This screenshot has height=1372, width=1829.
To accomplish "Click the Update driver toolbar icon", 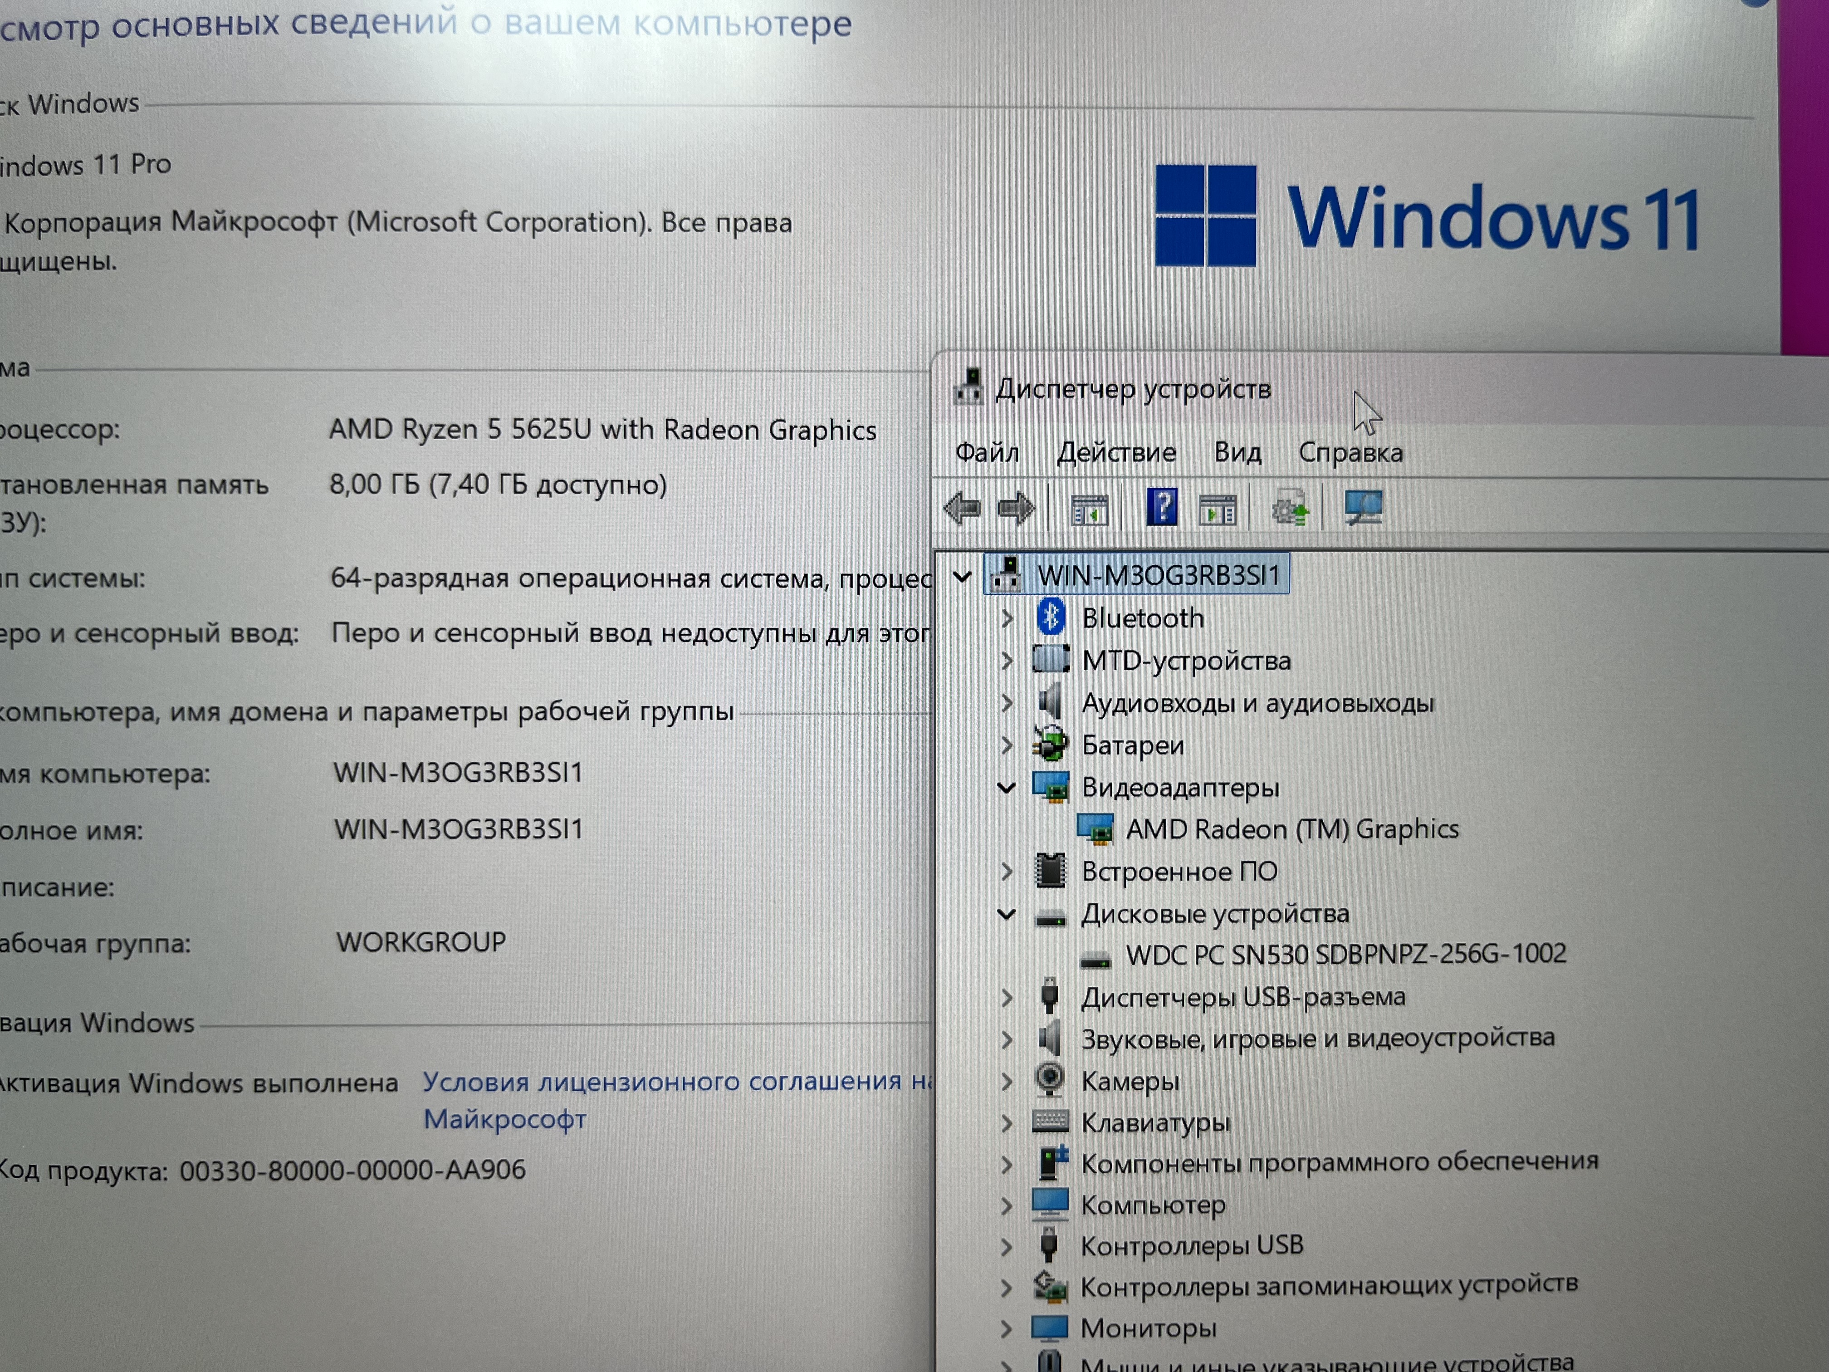I will click(x=1290, y=509).
